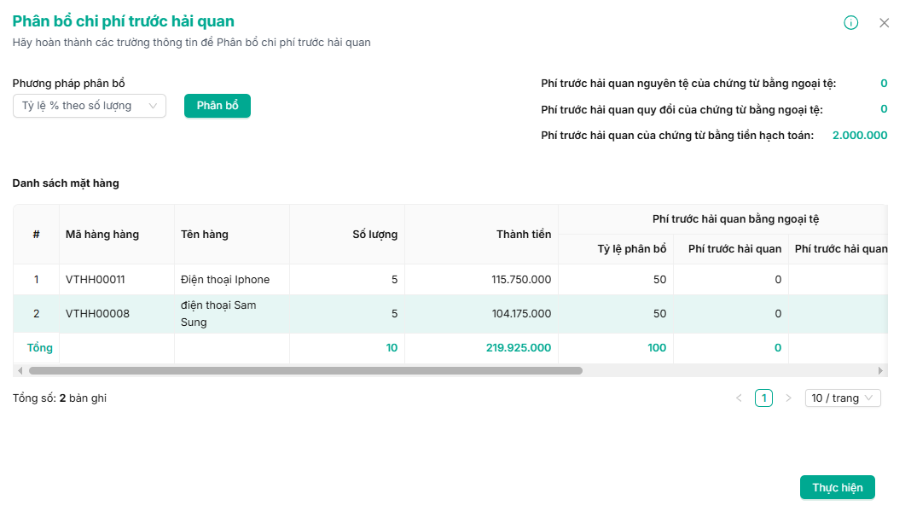The width and height of the screenshot is (911, 517).
Task: Click the Thành tiền column header
Action: click(x=523, y=235)
